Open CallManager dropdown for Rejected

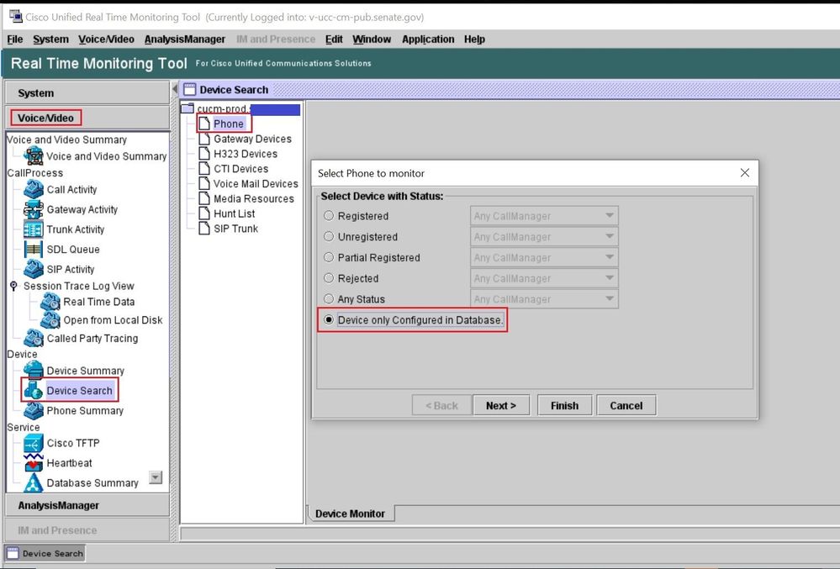(544, 278)
